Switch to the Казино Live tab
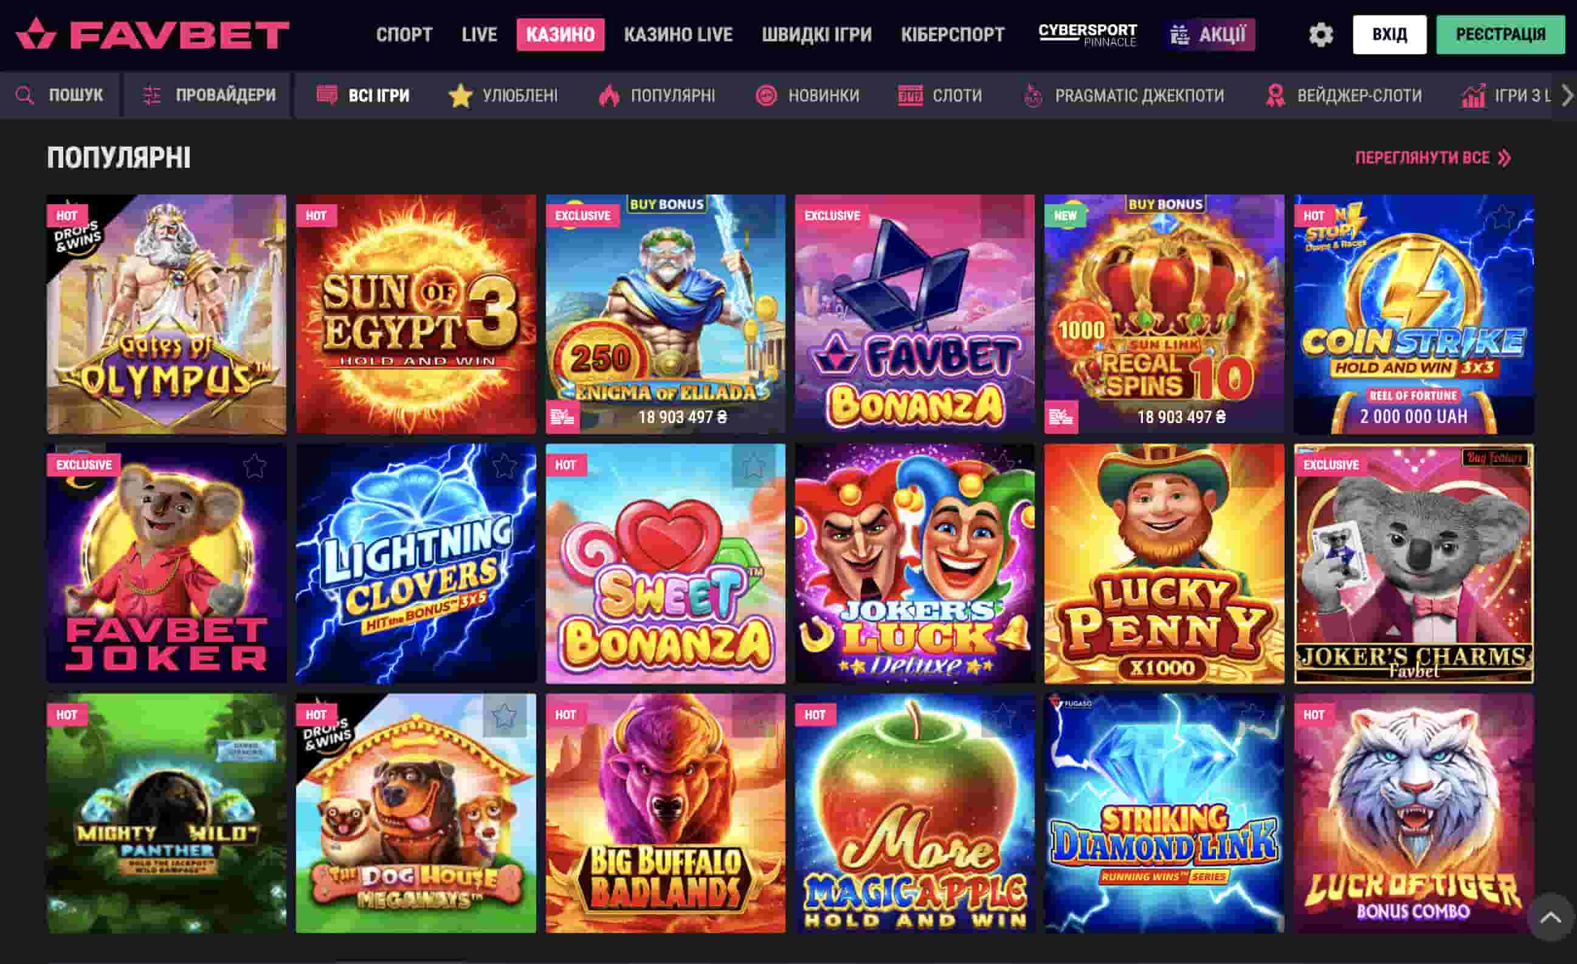The image size is (1577, 964). [x=678, y=35]
